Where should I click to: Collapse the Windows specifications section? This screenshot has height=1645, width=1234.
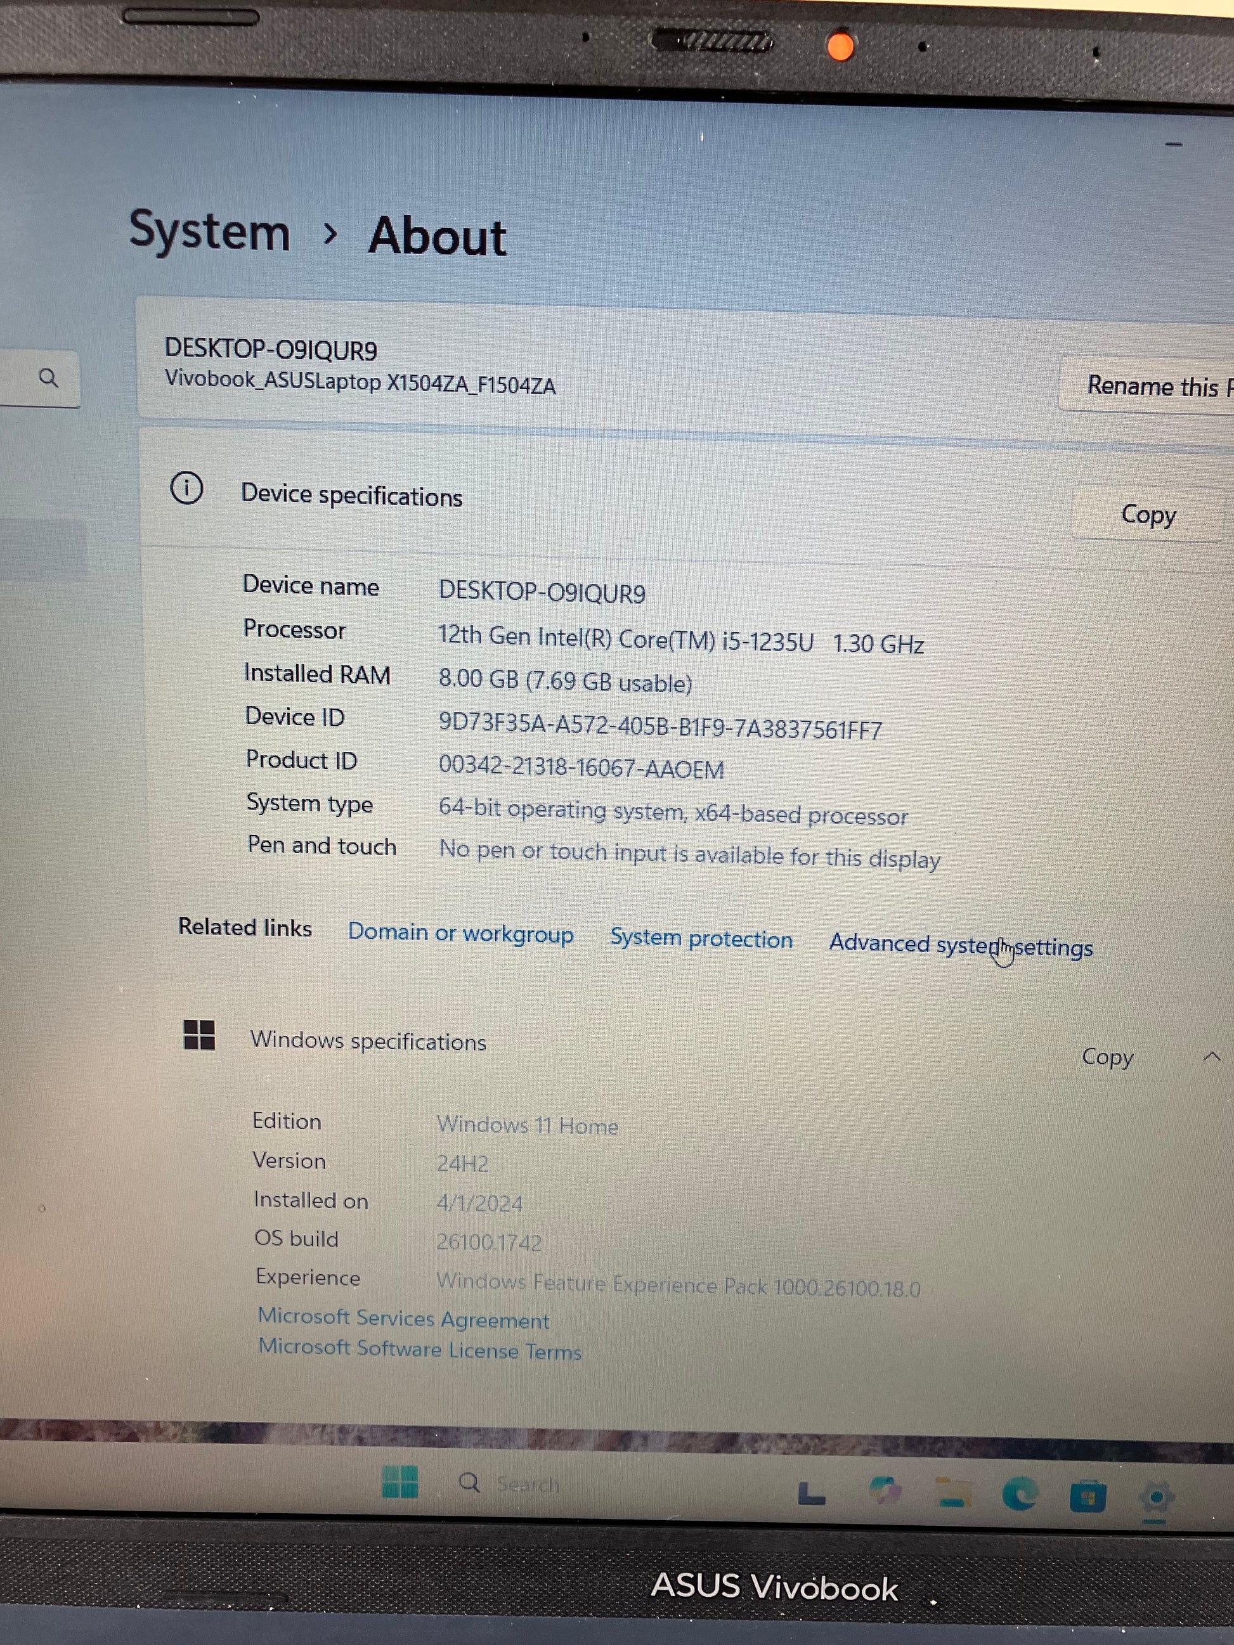point(1212,1056)
